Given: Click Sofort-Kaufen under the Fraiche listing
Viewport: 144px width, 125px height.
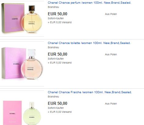Looking at the screenshot, I should (56, 108).
